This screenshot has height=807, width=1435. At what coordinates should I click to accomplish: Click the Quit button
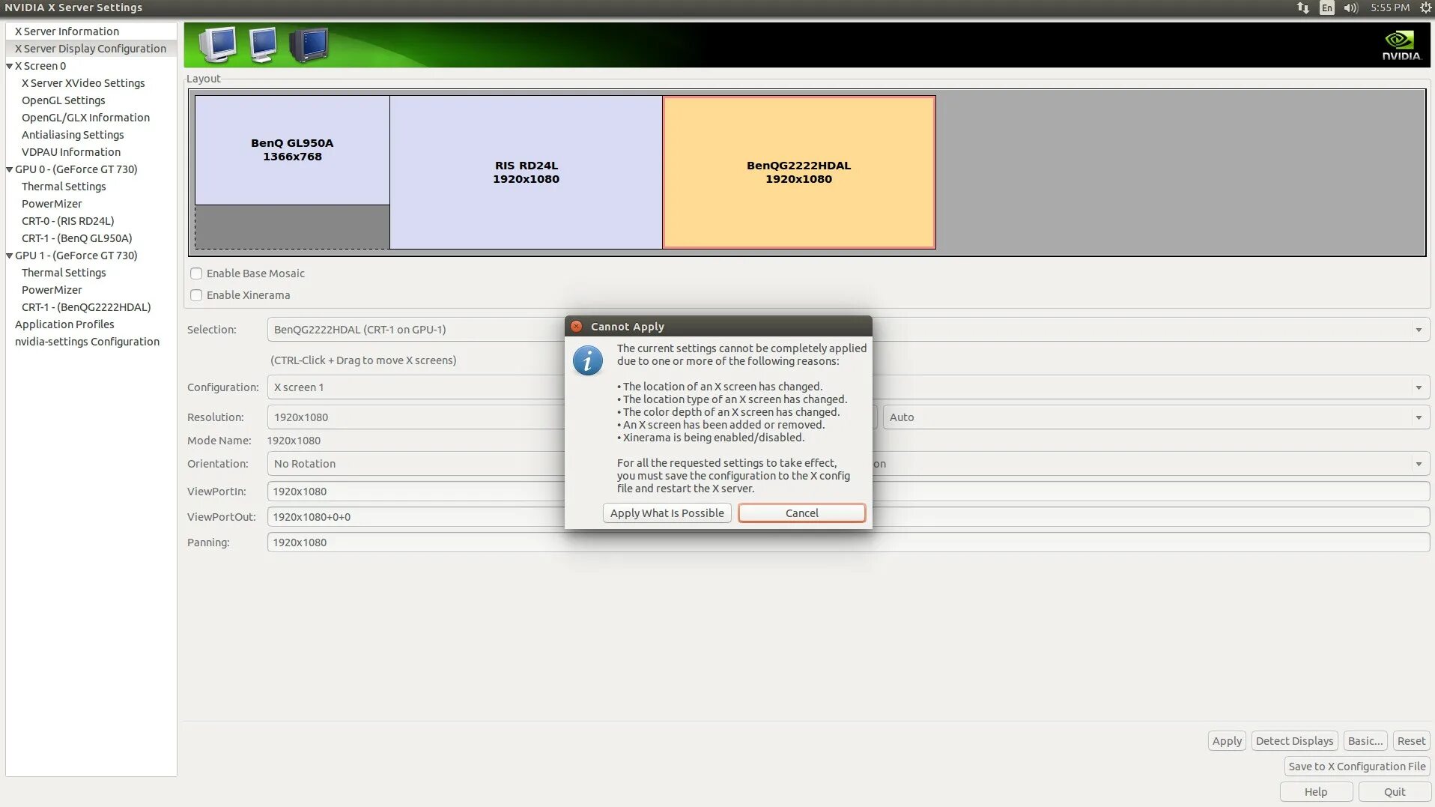pos(1395,792)
